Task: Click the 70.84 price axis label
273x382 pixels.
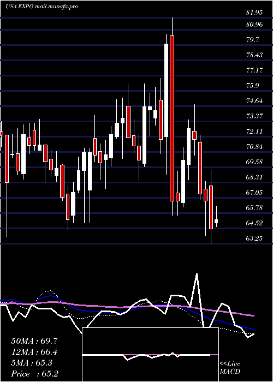Action: (254, 147)
